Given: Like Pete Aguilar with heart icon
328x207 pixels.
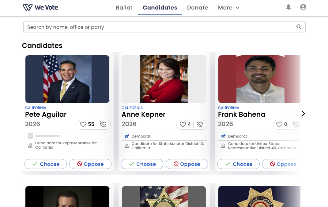Looking at the screenshot, I should pyautogui.click(x=83, y=124).
